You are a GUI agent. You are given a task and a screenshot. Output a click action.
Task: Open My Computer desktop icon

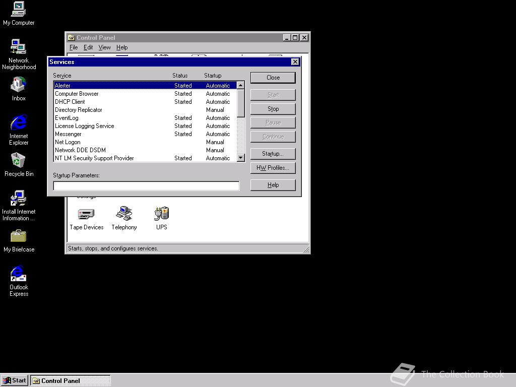19,13
